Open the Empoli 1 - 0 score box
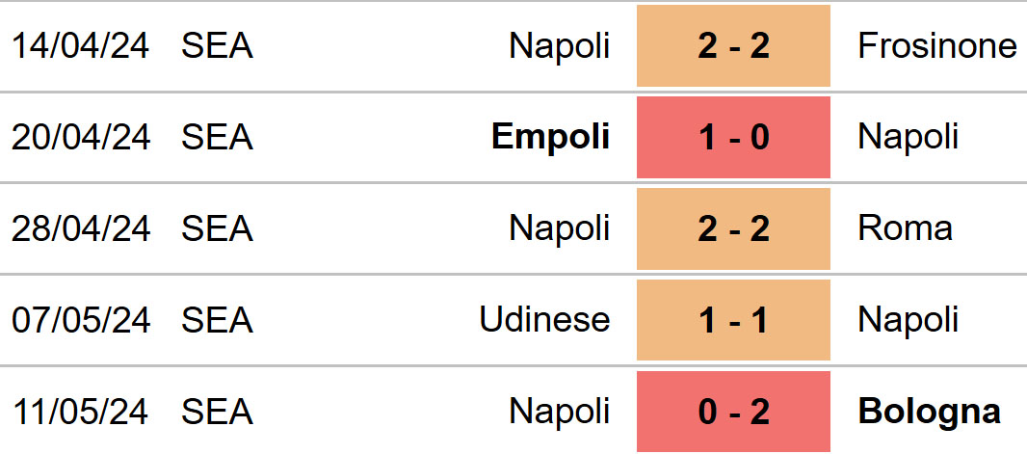 click(733, 137)
